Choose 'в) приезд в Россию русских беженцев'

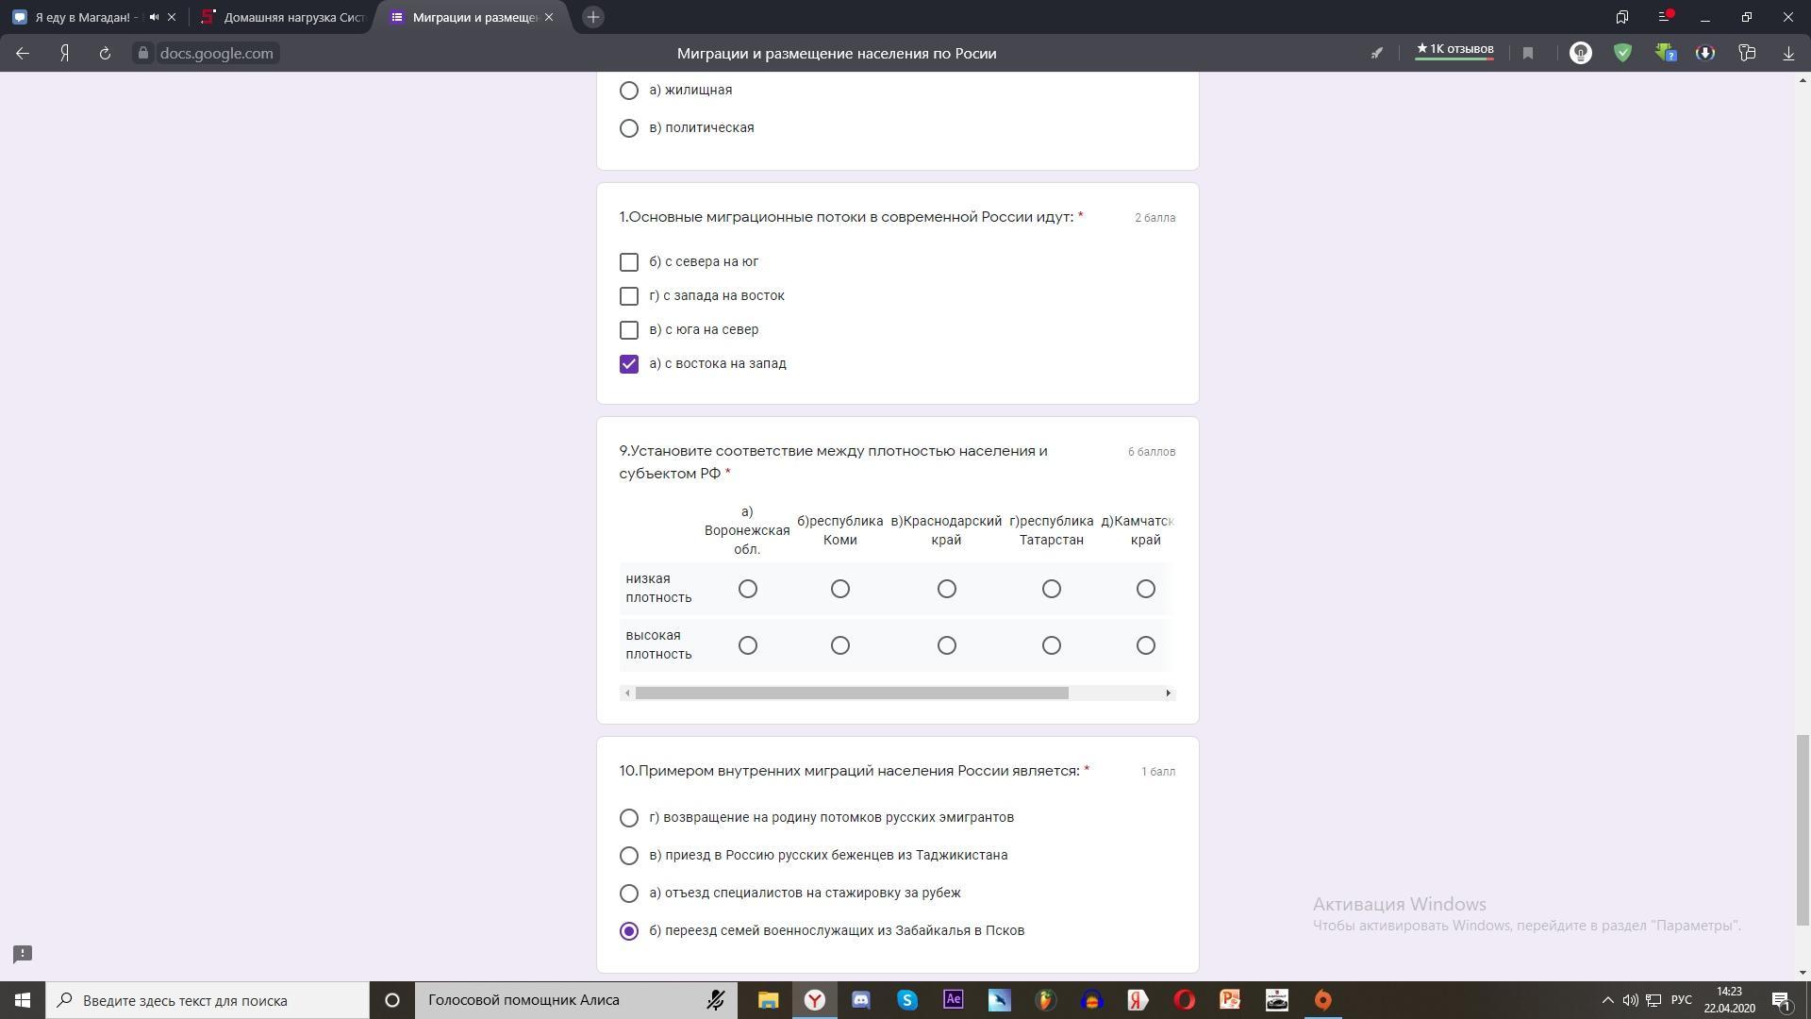629,856
